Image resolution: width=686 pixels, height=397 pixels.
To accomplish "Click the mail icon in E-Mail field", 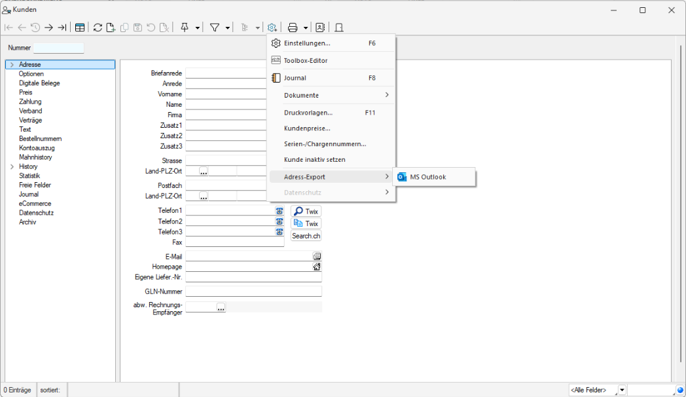I will click(x=317, y=256).
